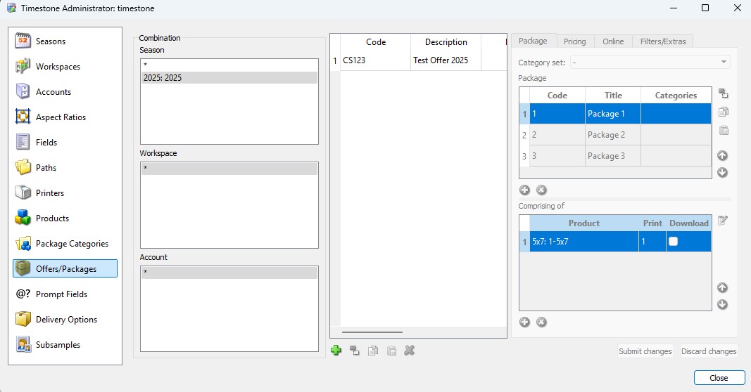Open the Aspect Ratios section

point(65,117)
